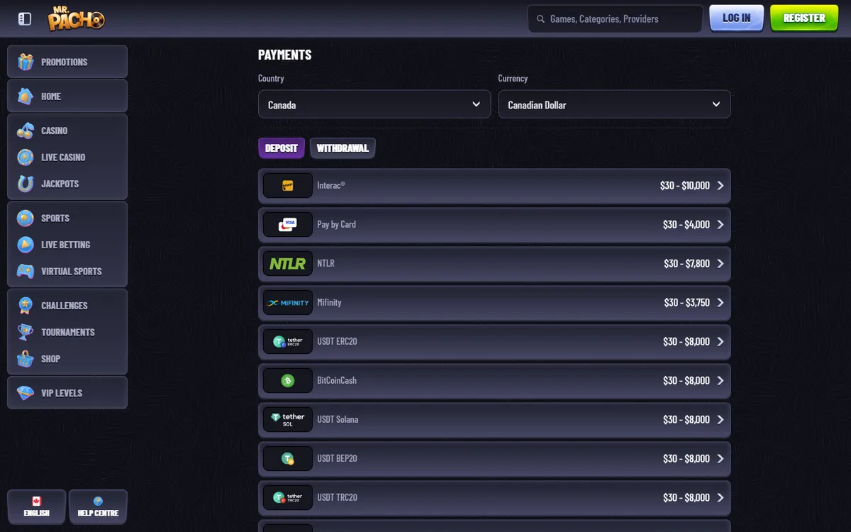851x532 pixels.
Task: Open the English language selector
Action: point(36,506)
